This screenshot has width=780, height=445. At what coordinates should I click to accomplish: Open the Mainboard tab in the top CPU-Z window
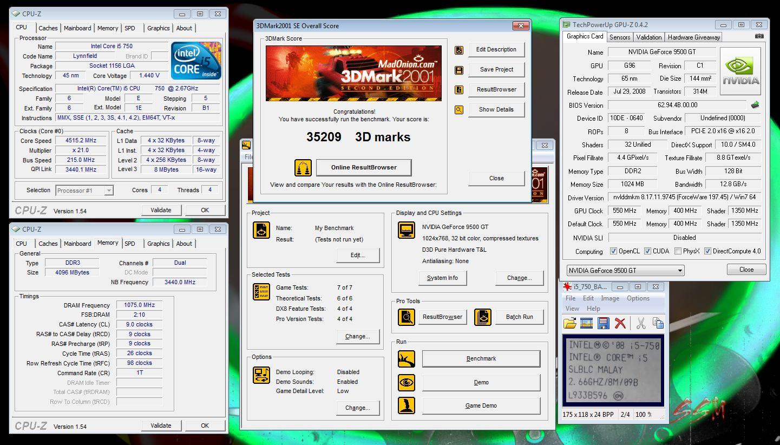[x=77, y=28]
